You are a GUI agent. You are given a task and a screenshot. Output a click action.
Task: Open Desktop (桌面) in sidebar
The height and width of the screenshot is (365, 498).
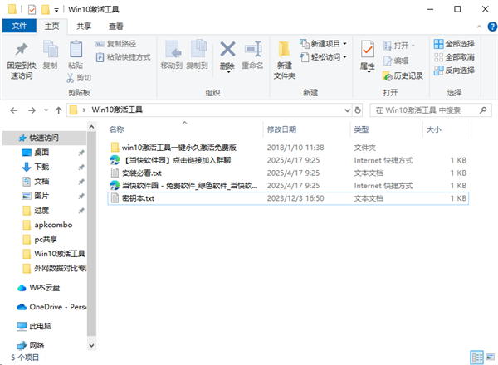pyautogui.click(x=41, y=153)
